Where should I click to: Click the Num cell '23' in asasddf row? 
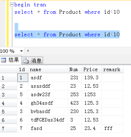(x=75, y=86)
